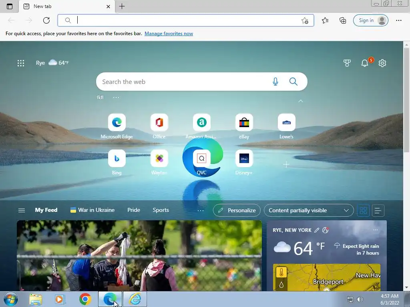Open the Disney+ quick link
Screen dimensions: 410x307
coord(244,162)
